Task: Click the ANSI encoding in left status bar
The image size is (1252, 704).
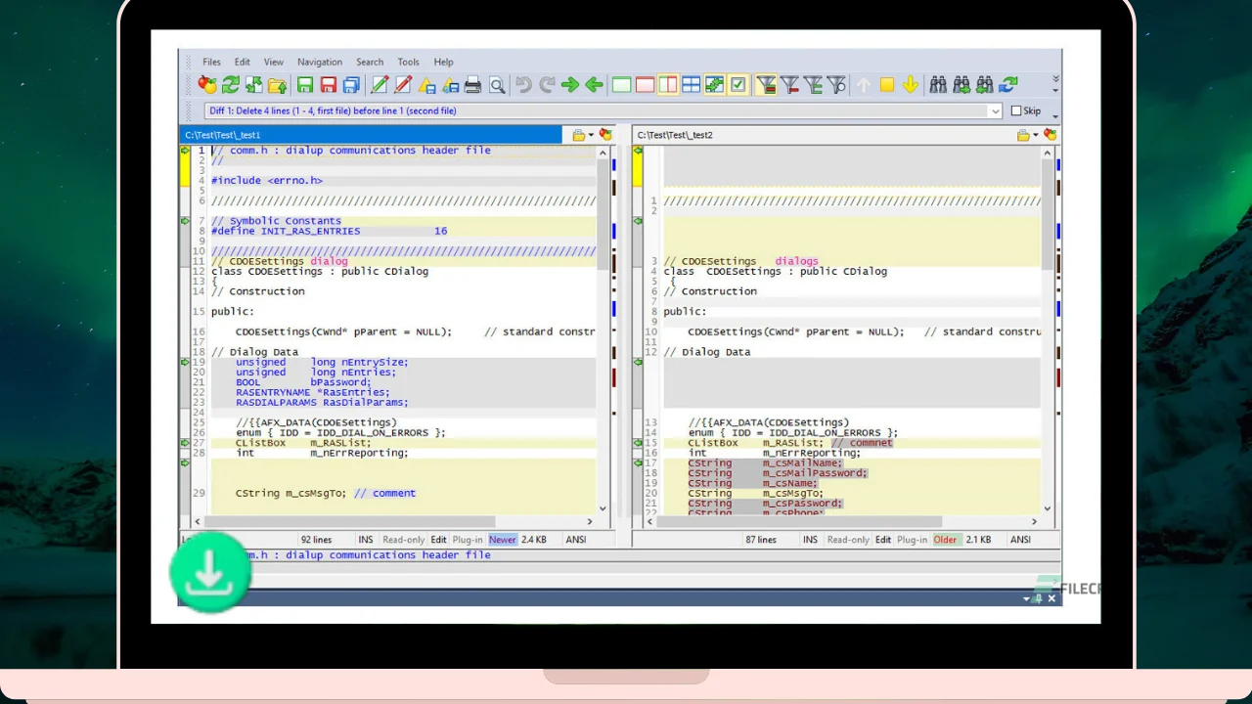Action: pos(576,540)
